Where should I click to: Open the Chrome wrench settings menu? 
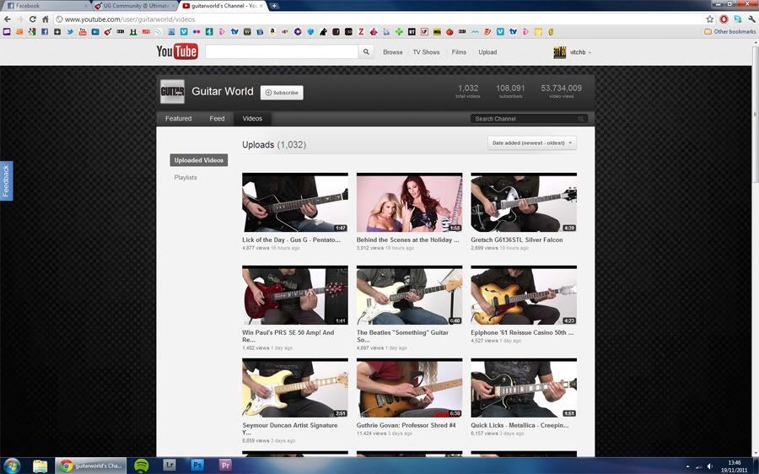[x=751, y=19]
